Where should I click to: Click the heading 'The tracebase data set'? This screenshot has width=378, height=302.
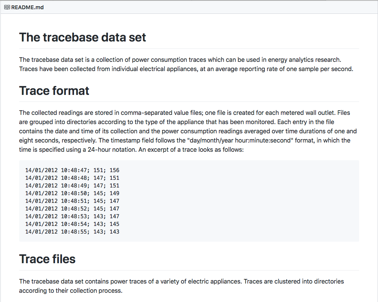(82, 37)
